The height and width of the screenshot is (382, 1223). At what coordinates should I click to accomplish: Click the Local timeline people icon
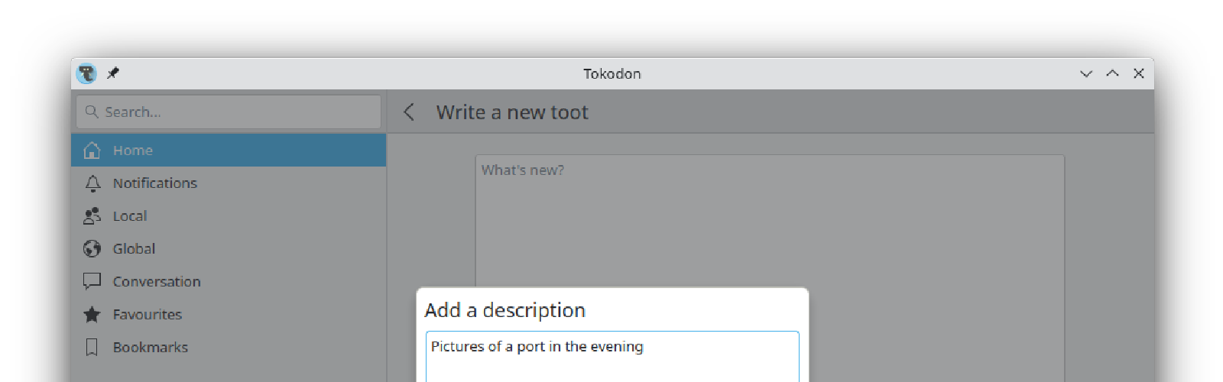(92, 216)
